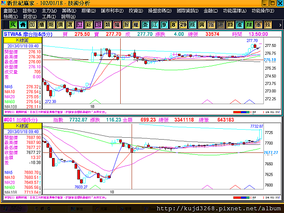
Task: Click the date label in the 加權 panel
Action: pyautogui.click(x=23, y=132)
